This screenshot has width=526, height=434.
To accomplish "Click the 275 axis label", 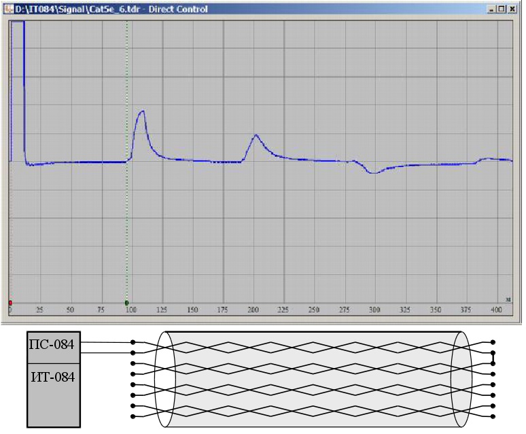I will pos(344,310).
